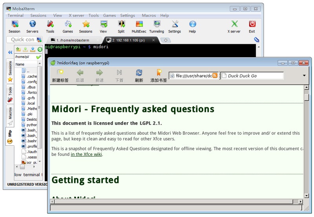Click the Name column header
Image resolution: width=314 pixels, height=217 pixels.
click(x=26, y=64)
